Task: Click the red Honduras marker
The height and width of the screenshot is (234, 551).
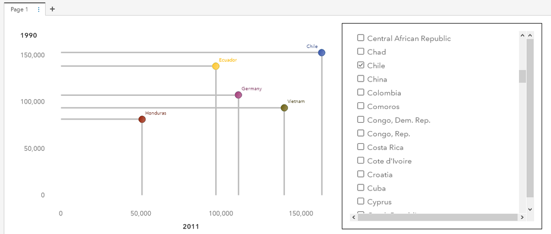Action: (x=142, y=119)
